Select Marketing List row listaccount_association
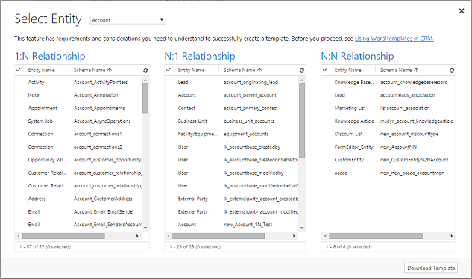The height and width of the screenshot is (279, 472). 388,108
